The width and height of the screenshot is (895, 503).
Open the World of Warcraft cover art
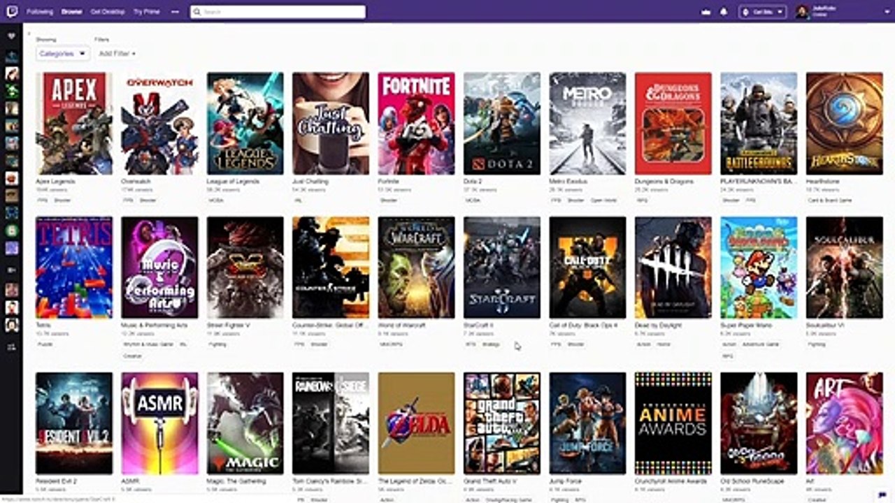coord(417,268)
